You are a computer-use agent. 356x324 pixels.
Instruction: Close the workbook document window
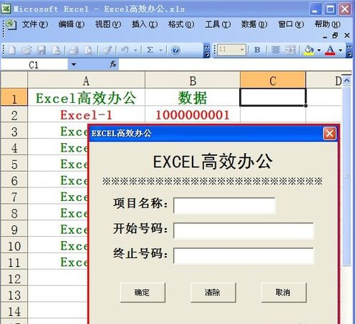tap(347, 36)
